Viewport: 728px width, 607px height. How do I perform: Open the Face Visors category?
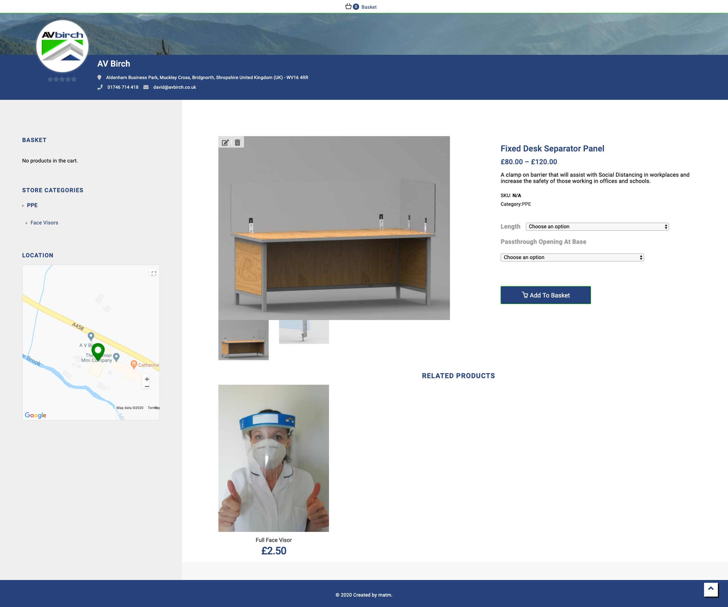[x=44, y=223]
